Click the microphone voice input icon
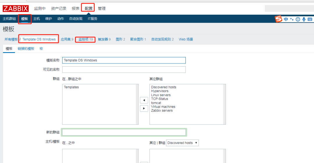Screen dimensions: 314x163 [x=304, y=19]
